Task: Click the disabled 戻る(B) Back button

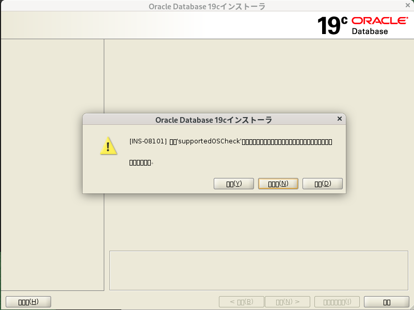Action: (241, 301)
